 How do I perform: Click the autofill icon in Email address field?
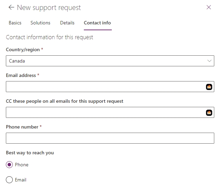point(209,87)
